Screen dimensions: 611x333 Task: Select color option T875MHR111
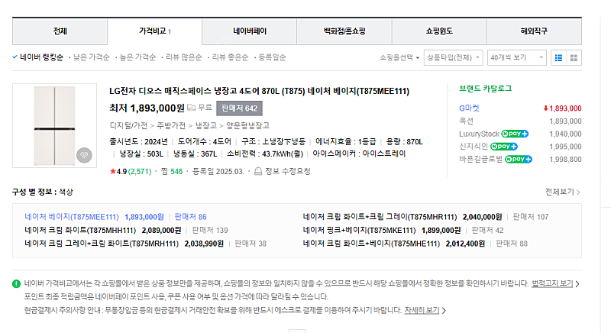pos(380,217)
